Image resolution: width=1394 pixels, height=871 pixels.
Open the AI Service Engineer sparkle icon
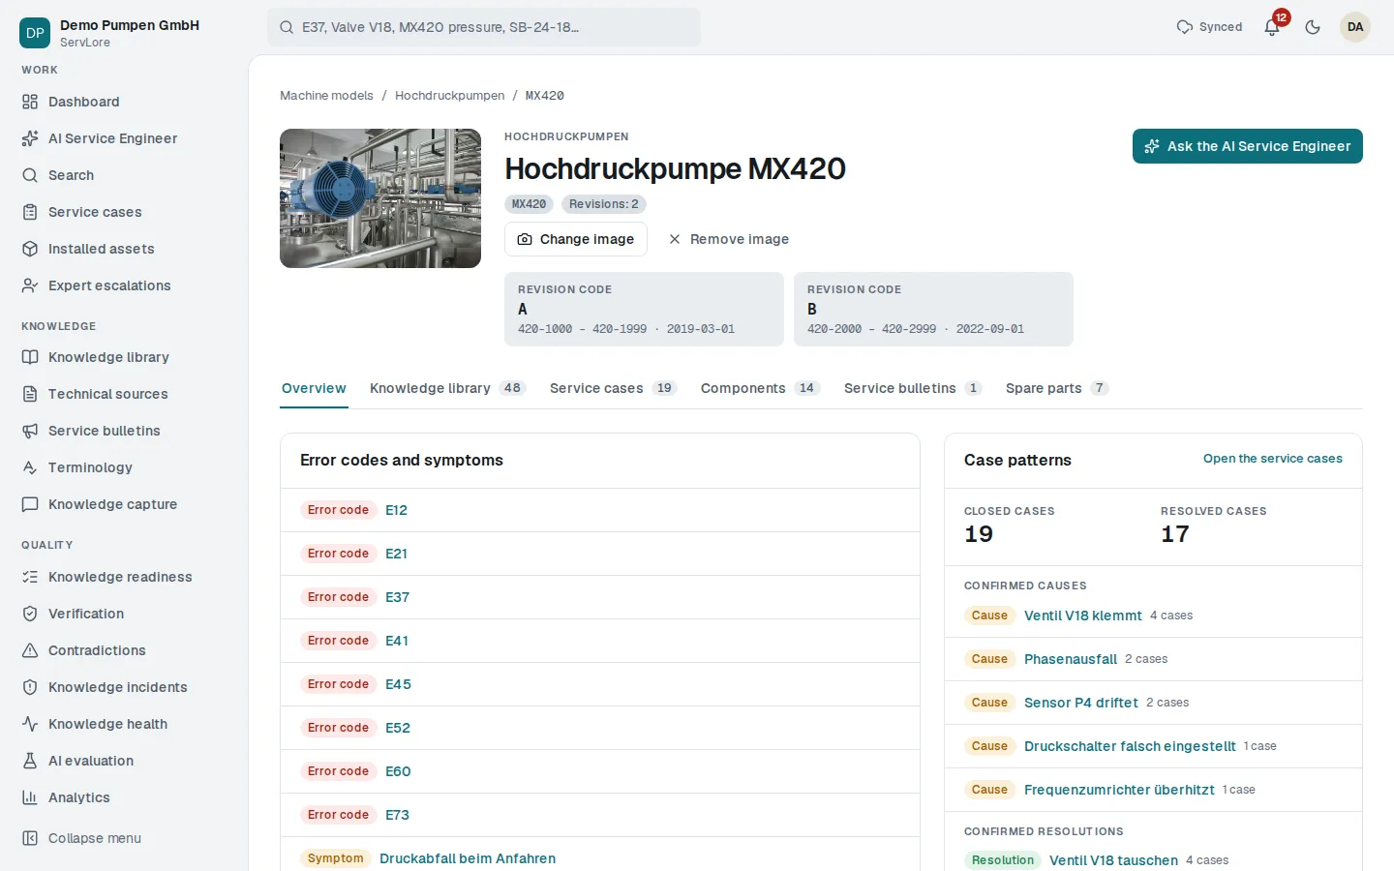tap(30, 138)
